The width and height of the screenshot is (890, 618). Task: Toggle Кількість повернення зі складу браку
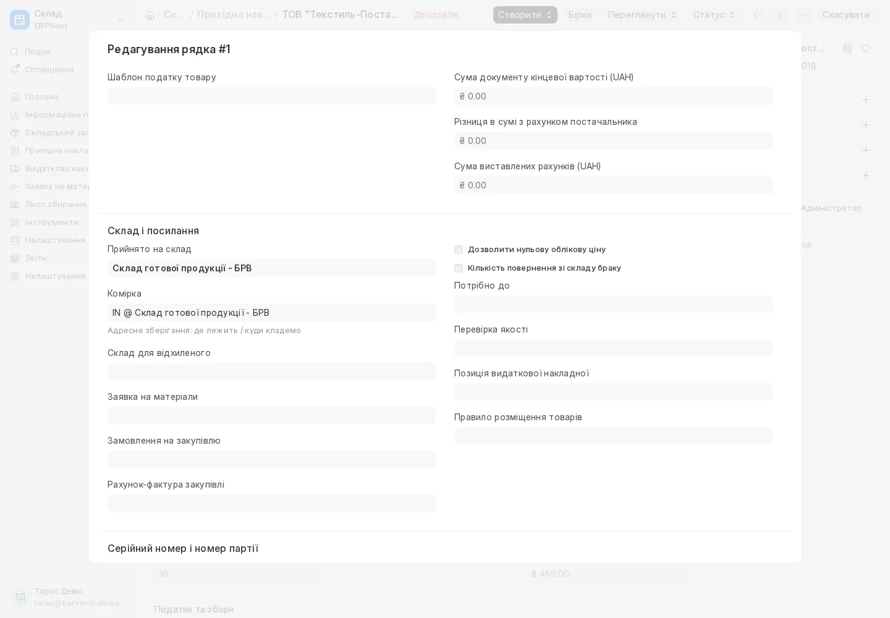point(459,268)
